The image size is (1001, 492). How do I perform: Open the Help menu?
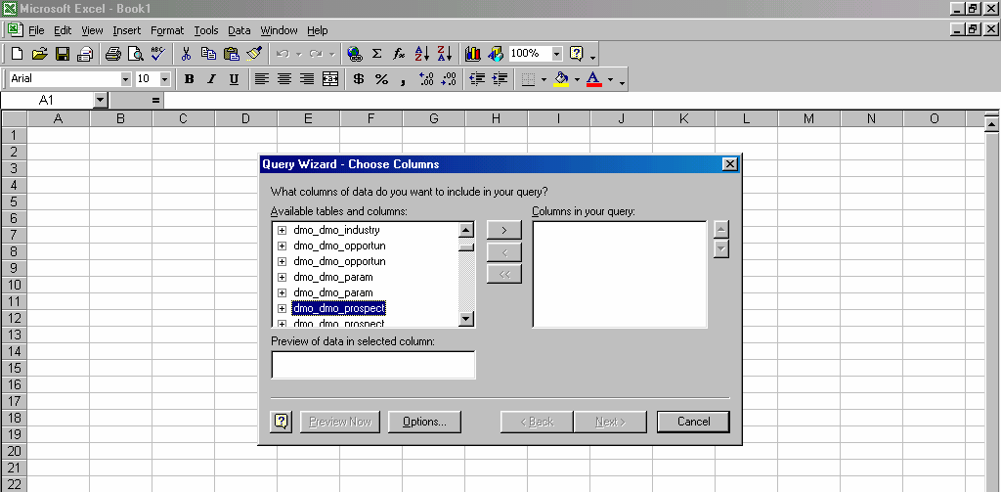tap(318, 30)
